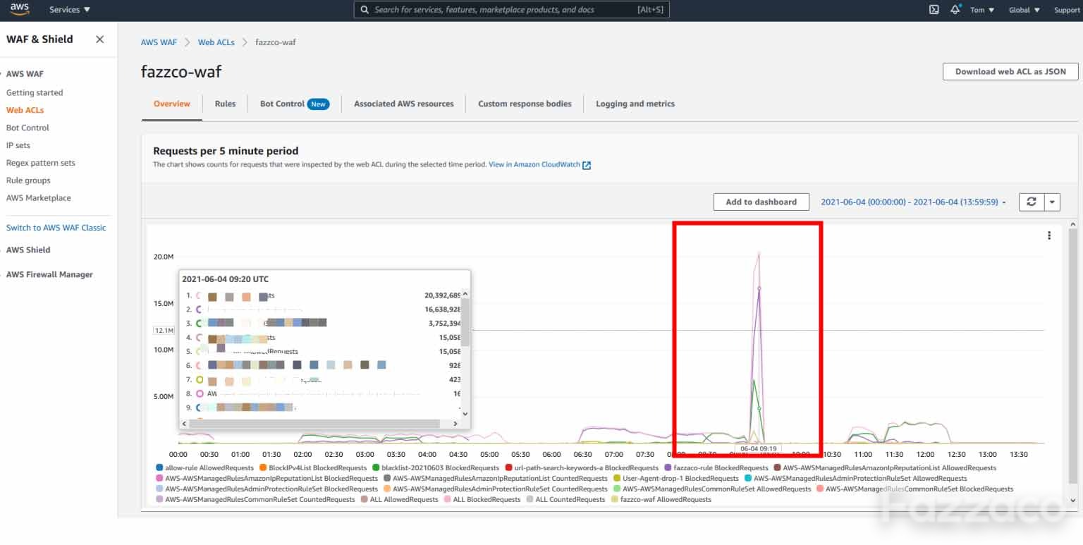The height and width of the screenshot is (545, 1083).
Task: Open Logging and metrics tab
Action: [x=635, y=104]
